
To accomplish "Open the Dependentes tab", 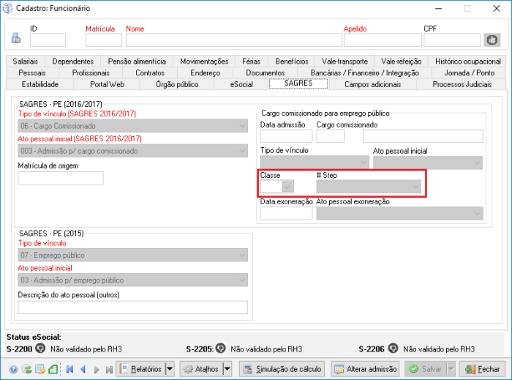I will click(x=73, y=62).
